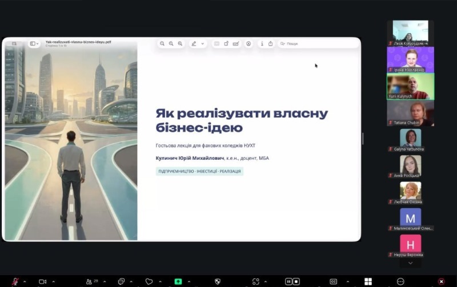This screenshot has width=457, height=287.
Task: Open the More ellipsis menu
Action: (400, 281)
